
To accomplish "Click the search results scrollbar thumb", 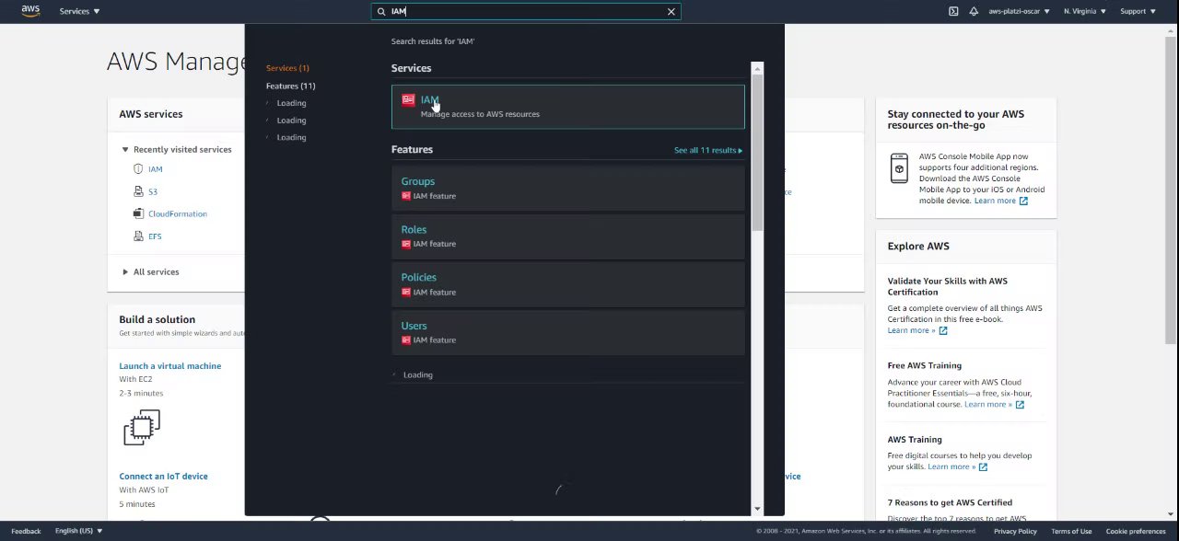I will [x=757, y=152].
